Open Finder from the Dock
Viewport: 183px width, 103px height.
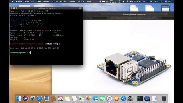[19, 98]
